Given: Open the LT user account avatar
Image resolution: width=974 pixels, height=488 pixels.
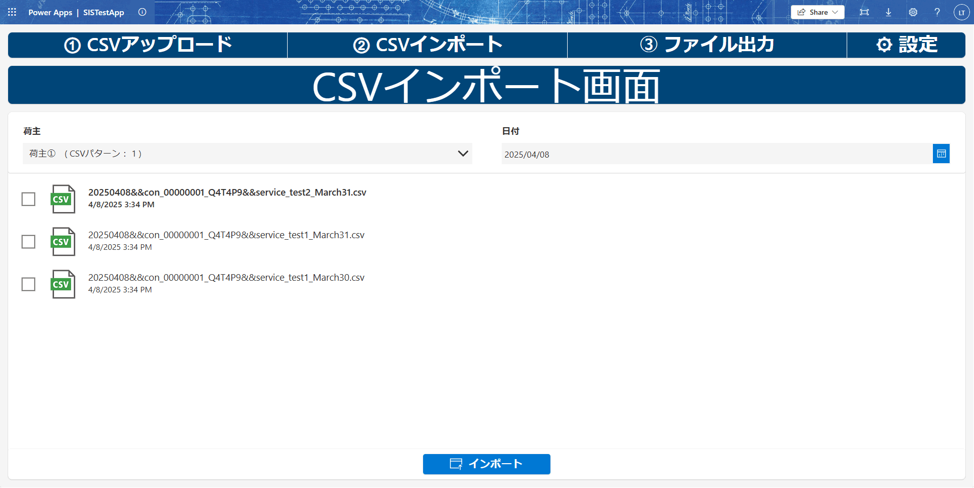Looking at the screenshot, I should tap(961, 12).
